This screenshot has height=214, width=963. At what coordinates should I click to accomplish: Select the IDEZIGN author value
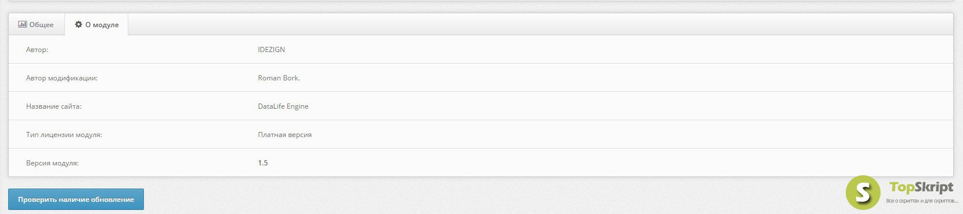pyautogui.click(x=271, y=50)
